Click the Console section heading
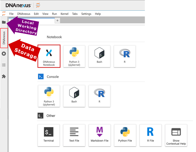Viewport: 196px width, 152px height. tap(53, 77)
